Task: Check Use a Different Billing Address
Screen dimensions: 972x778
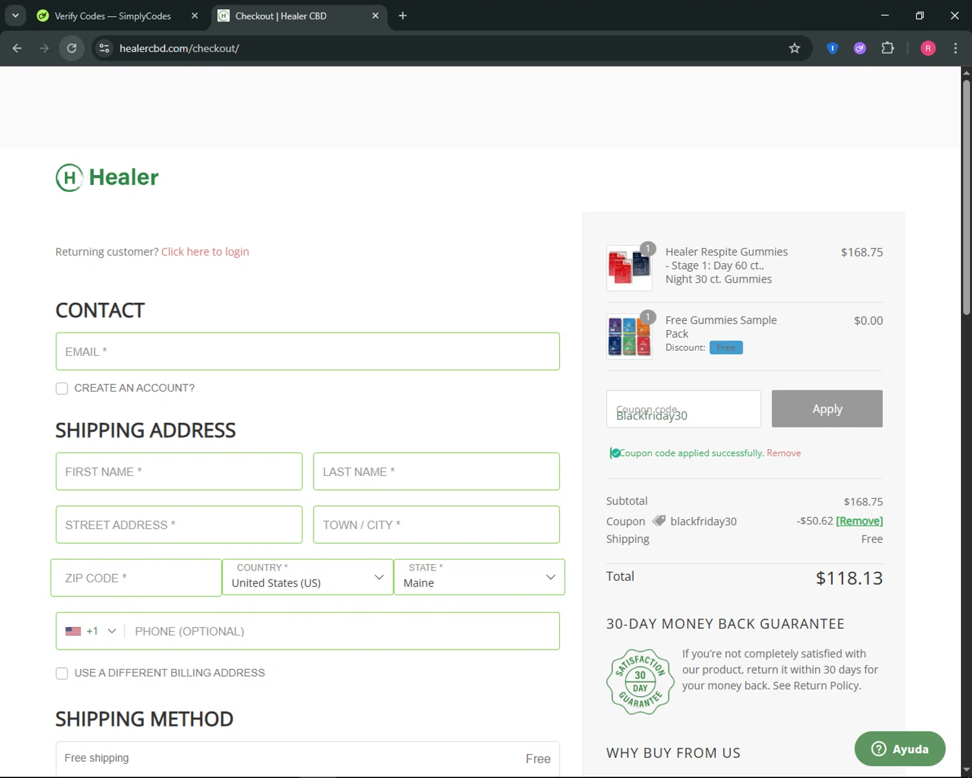Action: coord(62,674)
